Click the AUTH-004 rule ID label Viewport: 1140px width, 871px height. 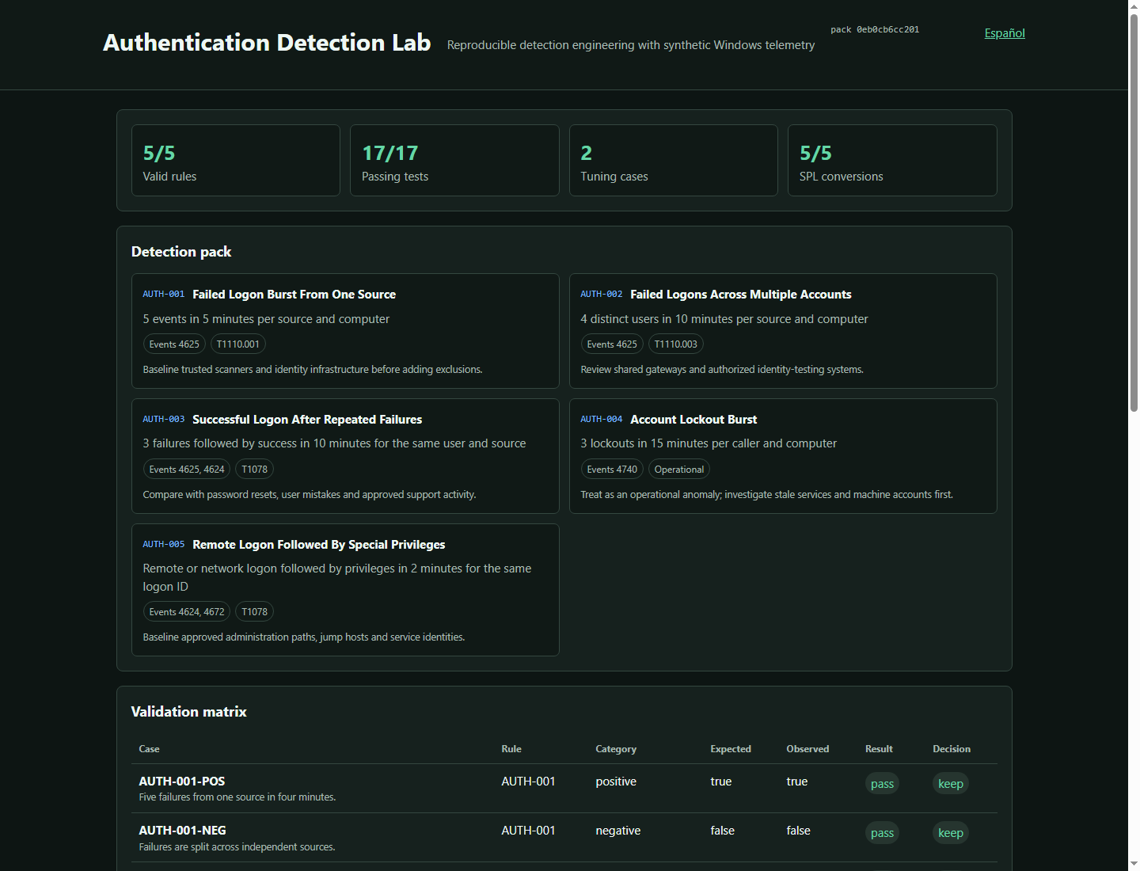602,419
